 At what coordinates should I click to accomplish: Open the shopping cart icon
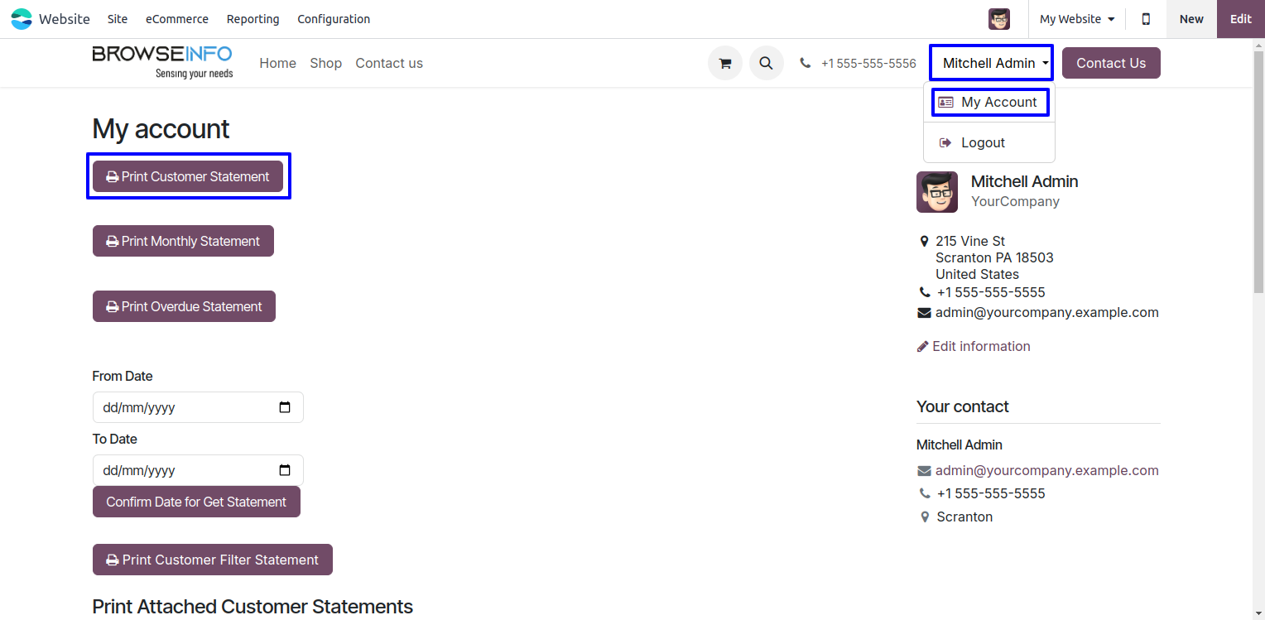pos(725,63)
